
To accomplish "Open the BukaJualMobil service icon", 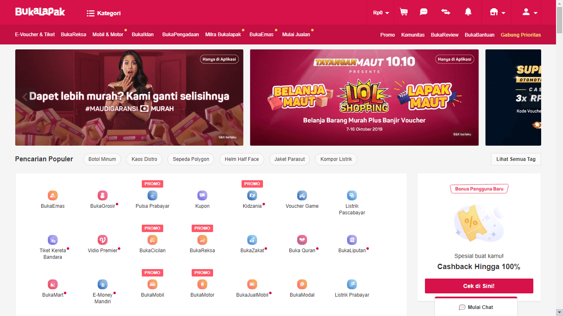I will [252, 284].
